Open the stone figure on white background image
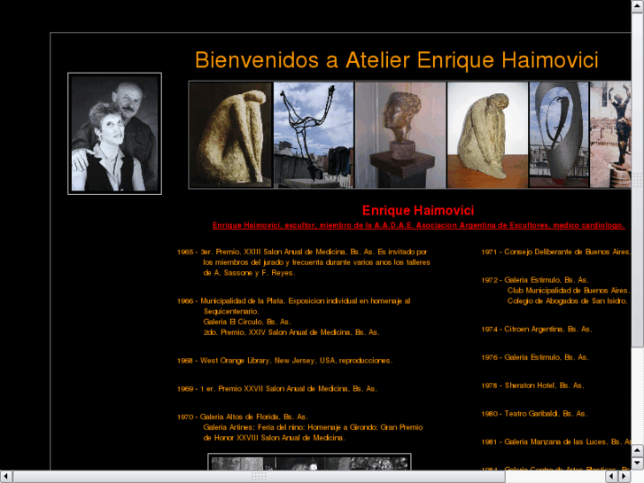Screen dimensions: 644x483 click(x=487, y=135)
